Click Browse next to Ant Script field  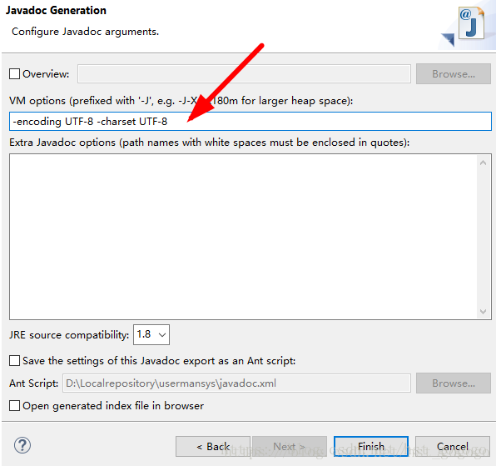(x=454, y=383)
